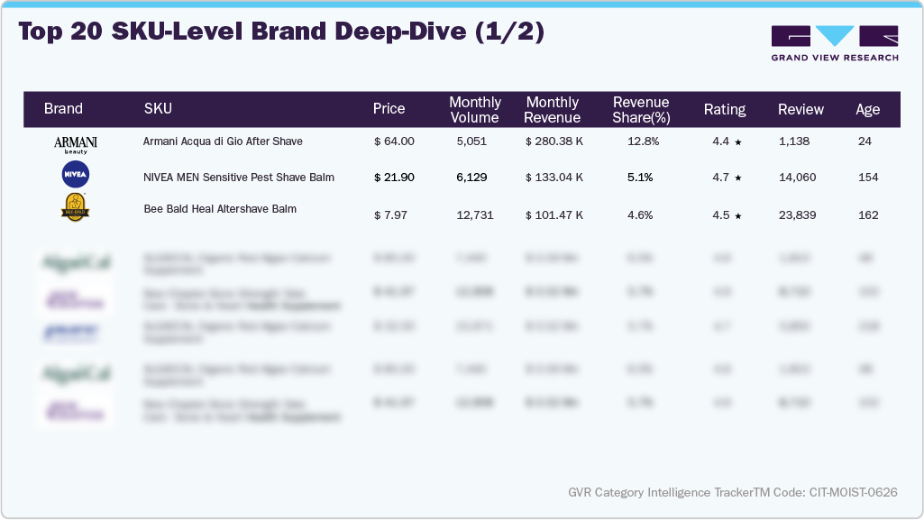Click the Monthly Revenue column header
This screenshot has height=520, width=924.
553,110
